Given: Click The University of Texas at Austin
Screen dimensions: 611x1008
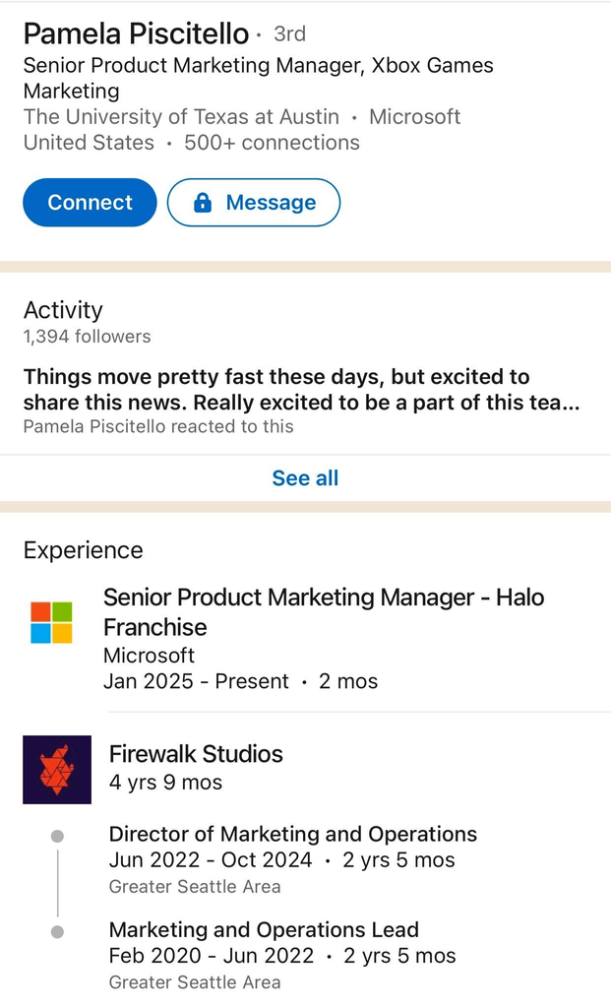Looking at the screenshot, I should (181, 116).
